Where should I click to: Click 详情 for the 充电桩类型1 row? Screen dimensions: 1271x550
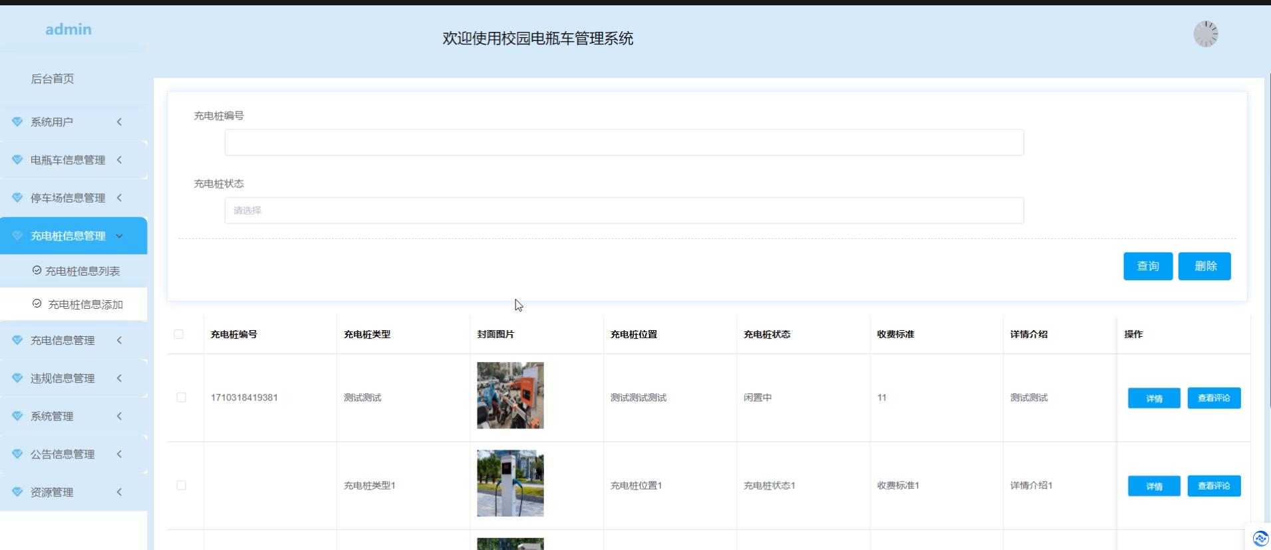[x=1154, y=486]
